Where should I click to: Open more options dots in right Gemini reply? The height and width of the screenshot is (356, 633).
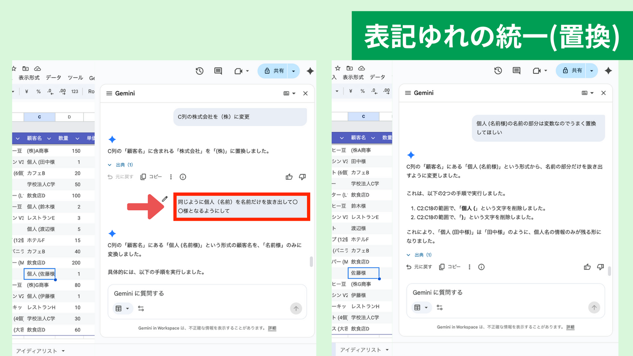click(469, 267)
